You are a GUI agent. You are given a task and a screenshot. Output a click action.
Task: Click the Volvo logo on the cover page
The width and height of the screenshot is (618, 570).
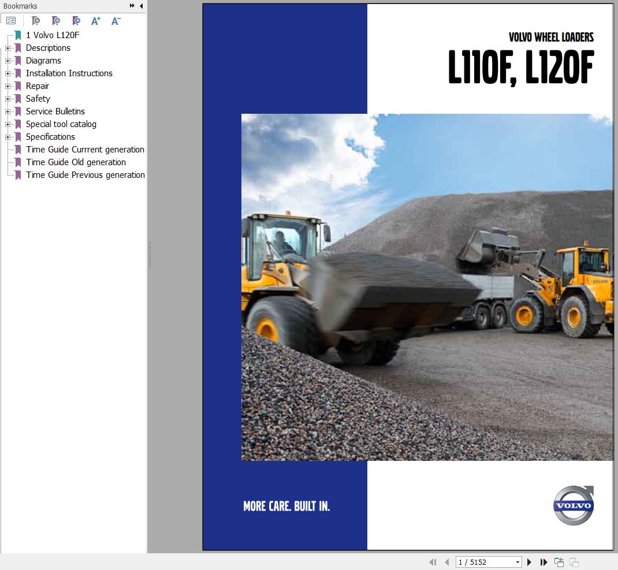coord(574,505)
